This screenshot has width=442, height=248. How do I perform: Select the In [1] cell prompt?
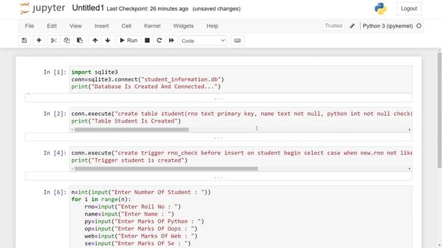pyautogui.click(x=55, y=72)
